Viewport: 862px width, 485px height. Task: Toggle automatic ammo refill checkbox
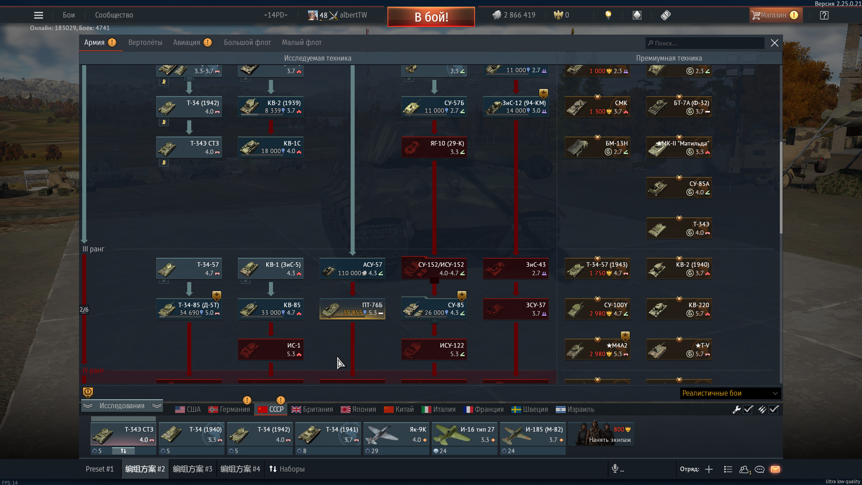[774, 410]
